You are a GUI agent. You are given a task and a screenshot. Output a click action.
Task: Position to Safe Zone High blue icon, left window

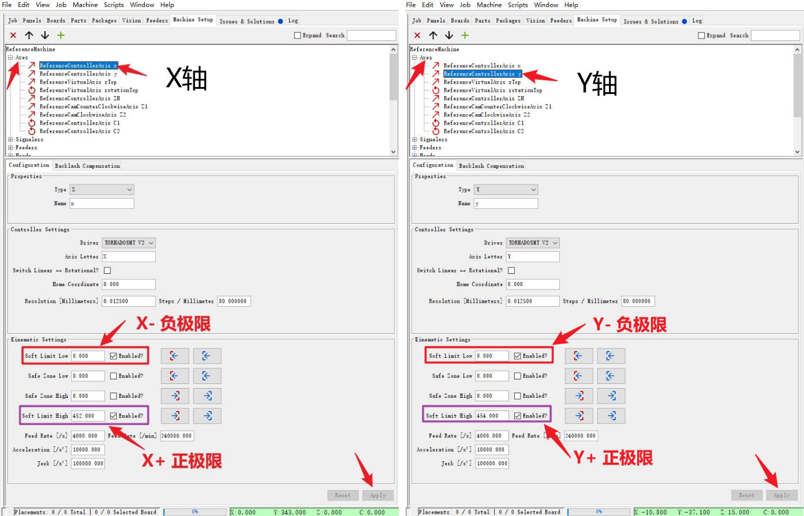[207, 396]
